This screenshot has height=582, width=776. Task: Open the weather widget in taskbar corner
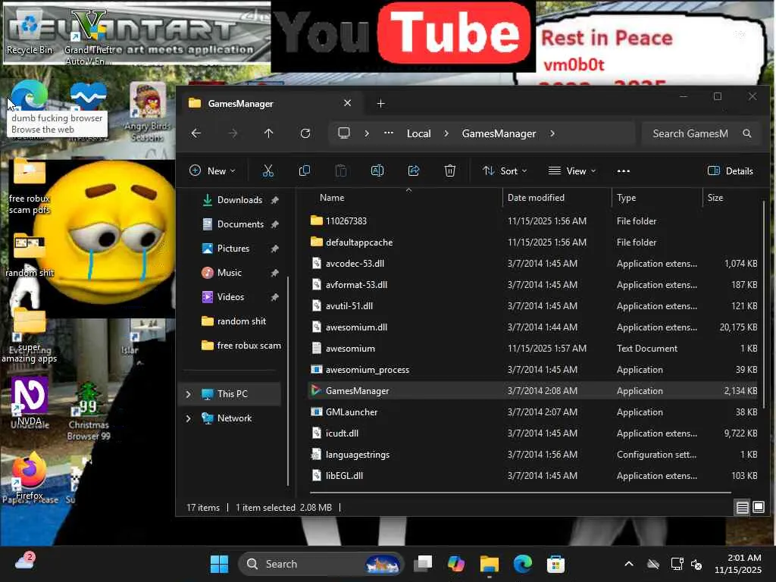click(x=25, y=562)
